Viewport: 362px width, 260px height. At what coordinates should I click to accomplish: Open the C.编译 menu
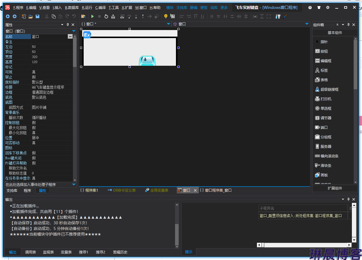(100, 8)
